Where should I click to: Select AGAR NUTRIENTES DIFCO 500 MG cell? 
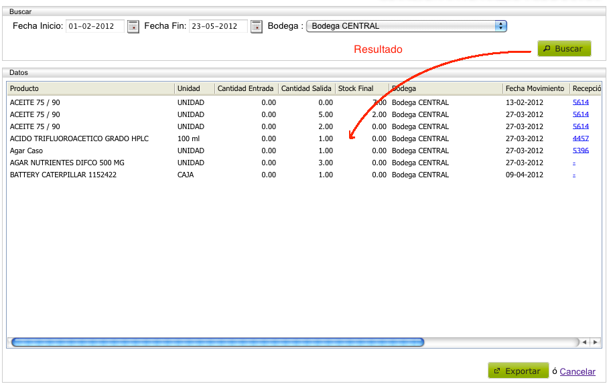click(67, 163)
